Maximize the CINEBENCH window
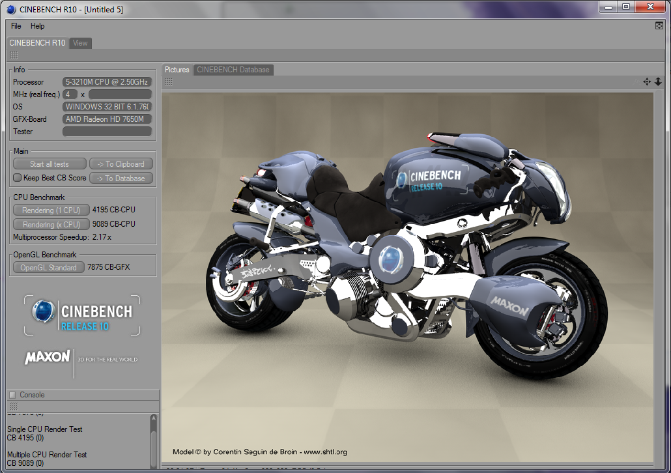671x473 pixels. coord(626,7)
